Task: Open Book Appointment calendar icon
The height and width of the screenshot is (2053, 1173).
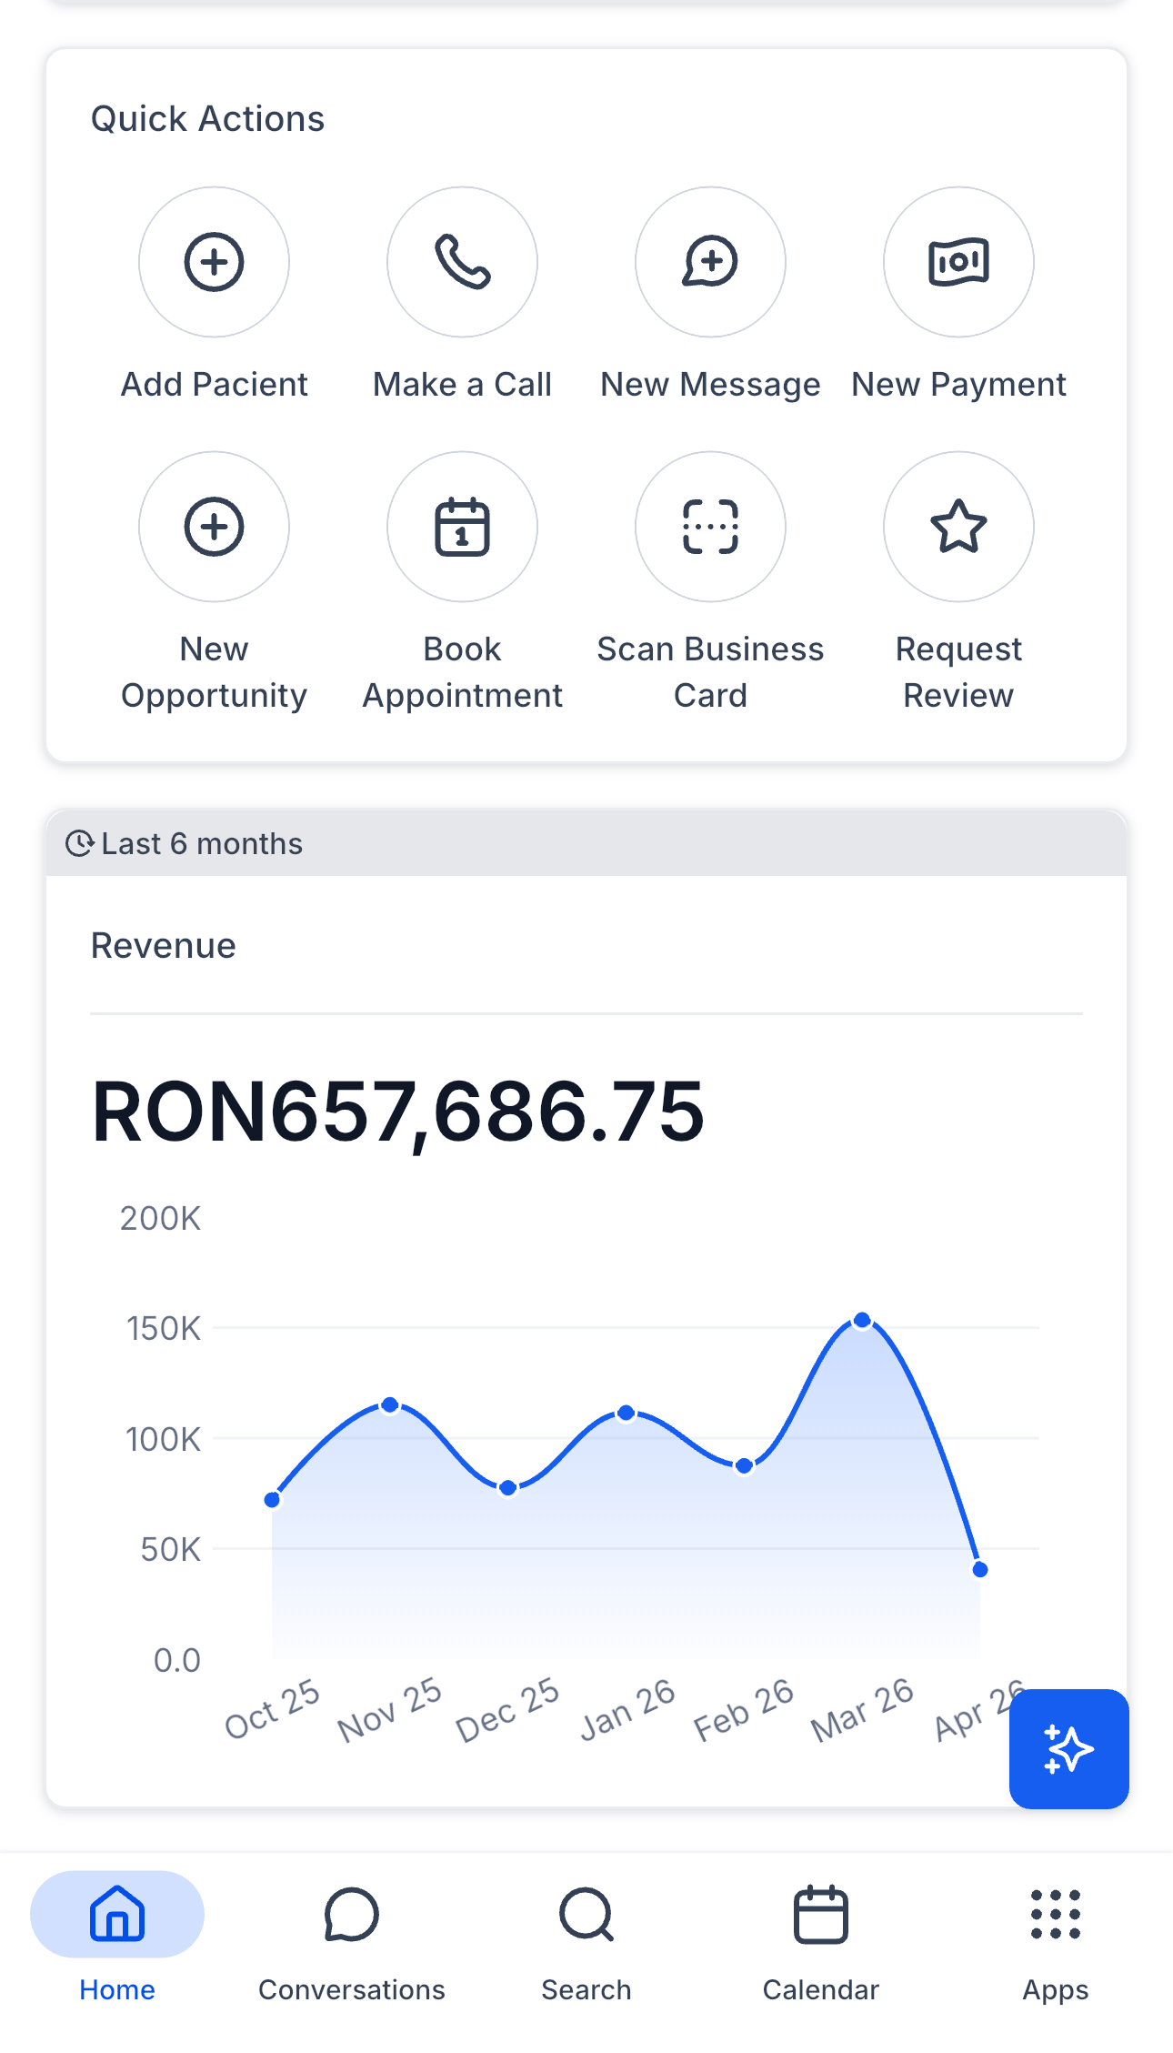Action: 462,527
